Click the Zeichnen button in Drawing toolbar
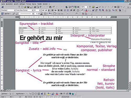Image resolution: width=131 pixels, height=98 pixels. click(5, 94)
